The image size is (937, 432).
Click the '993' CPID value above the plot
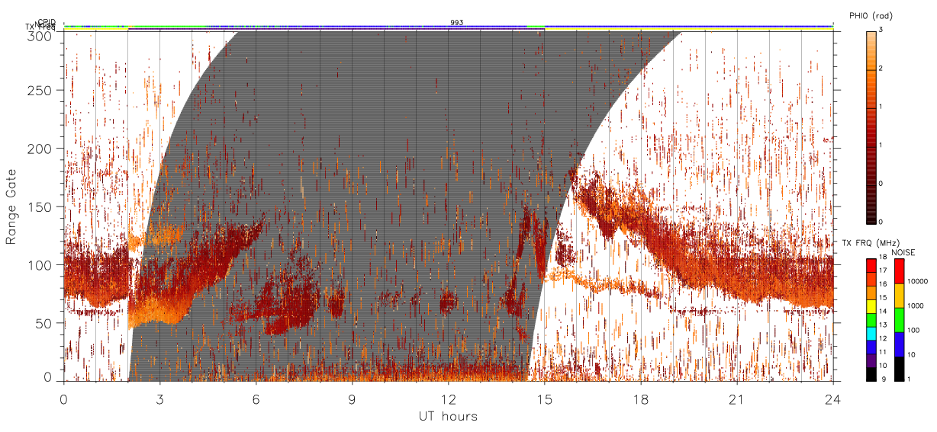point(456,23)
